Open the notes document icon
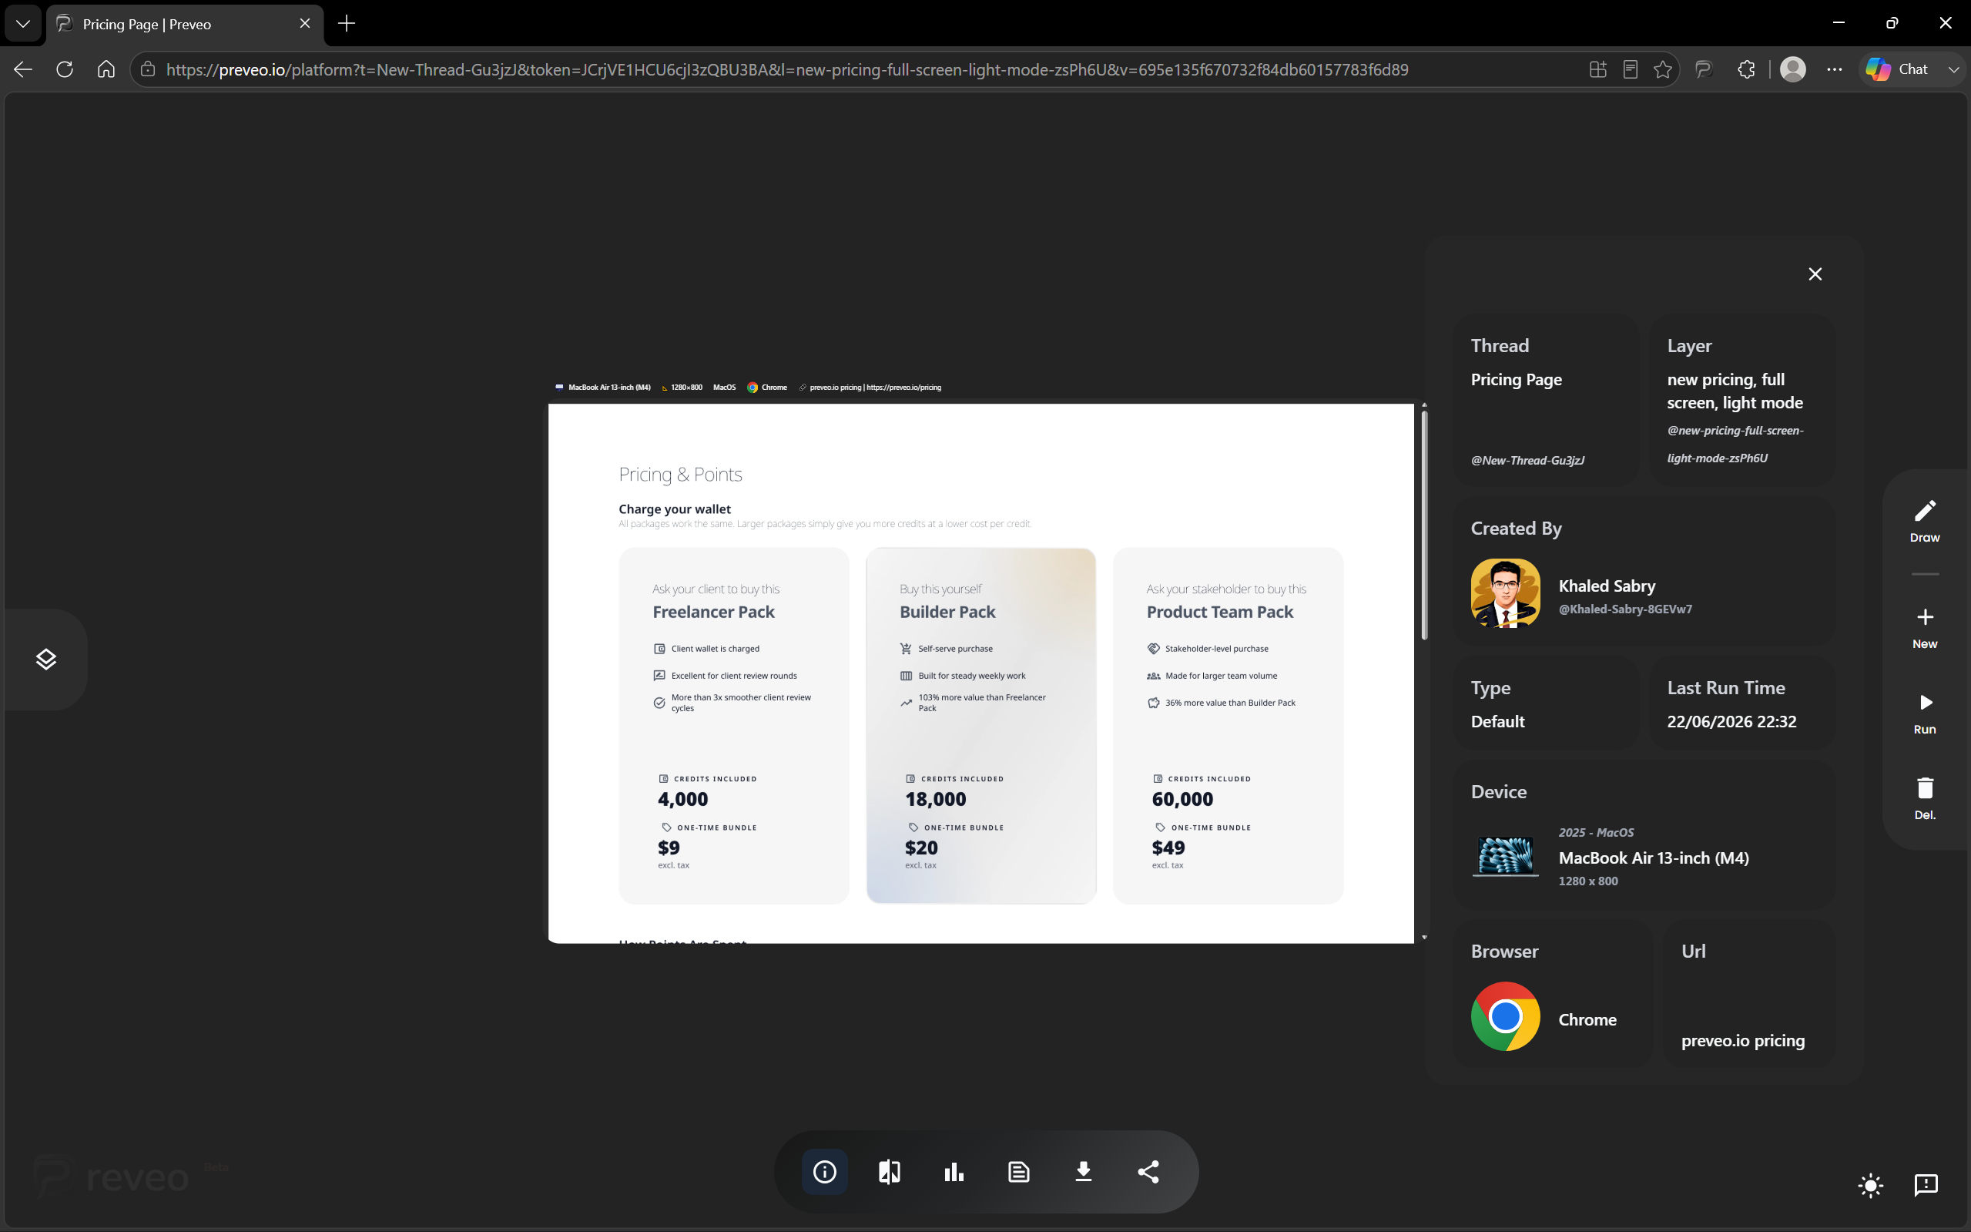The height and width of the screenshot is (1232, 1971). 1018,1172
